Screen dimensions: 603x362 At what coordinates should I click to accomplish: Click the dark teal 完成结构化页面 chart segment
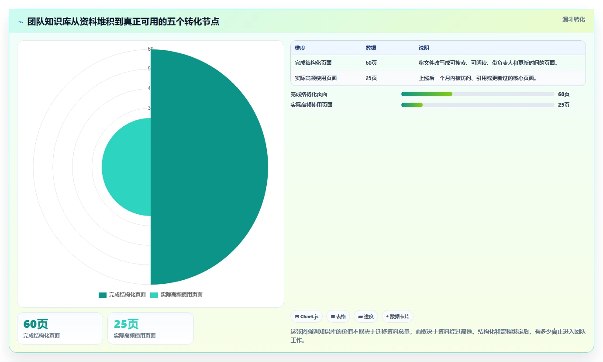[210, 167]
